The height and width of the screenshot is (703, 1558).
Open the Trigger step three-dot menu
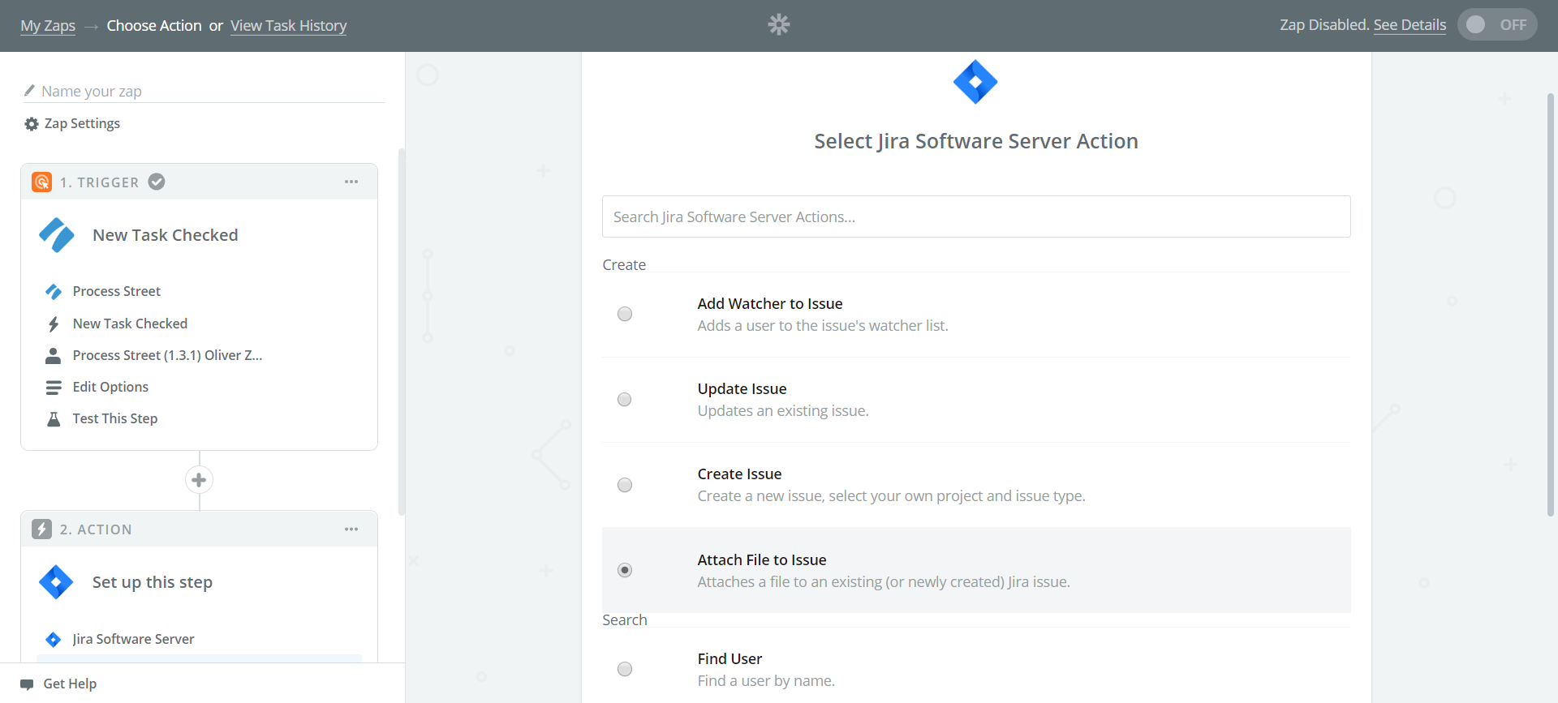click(351, 182)
